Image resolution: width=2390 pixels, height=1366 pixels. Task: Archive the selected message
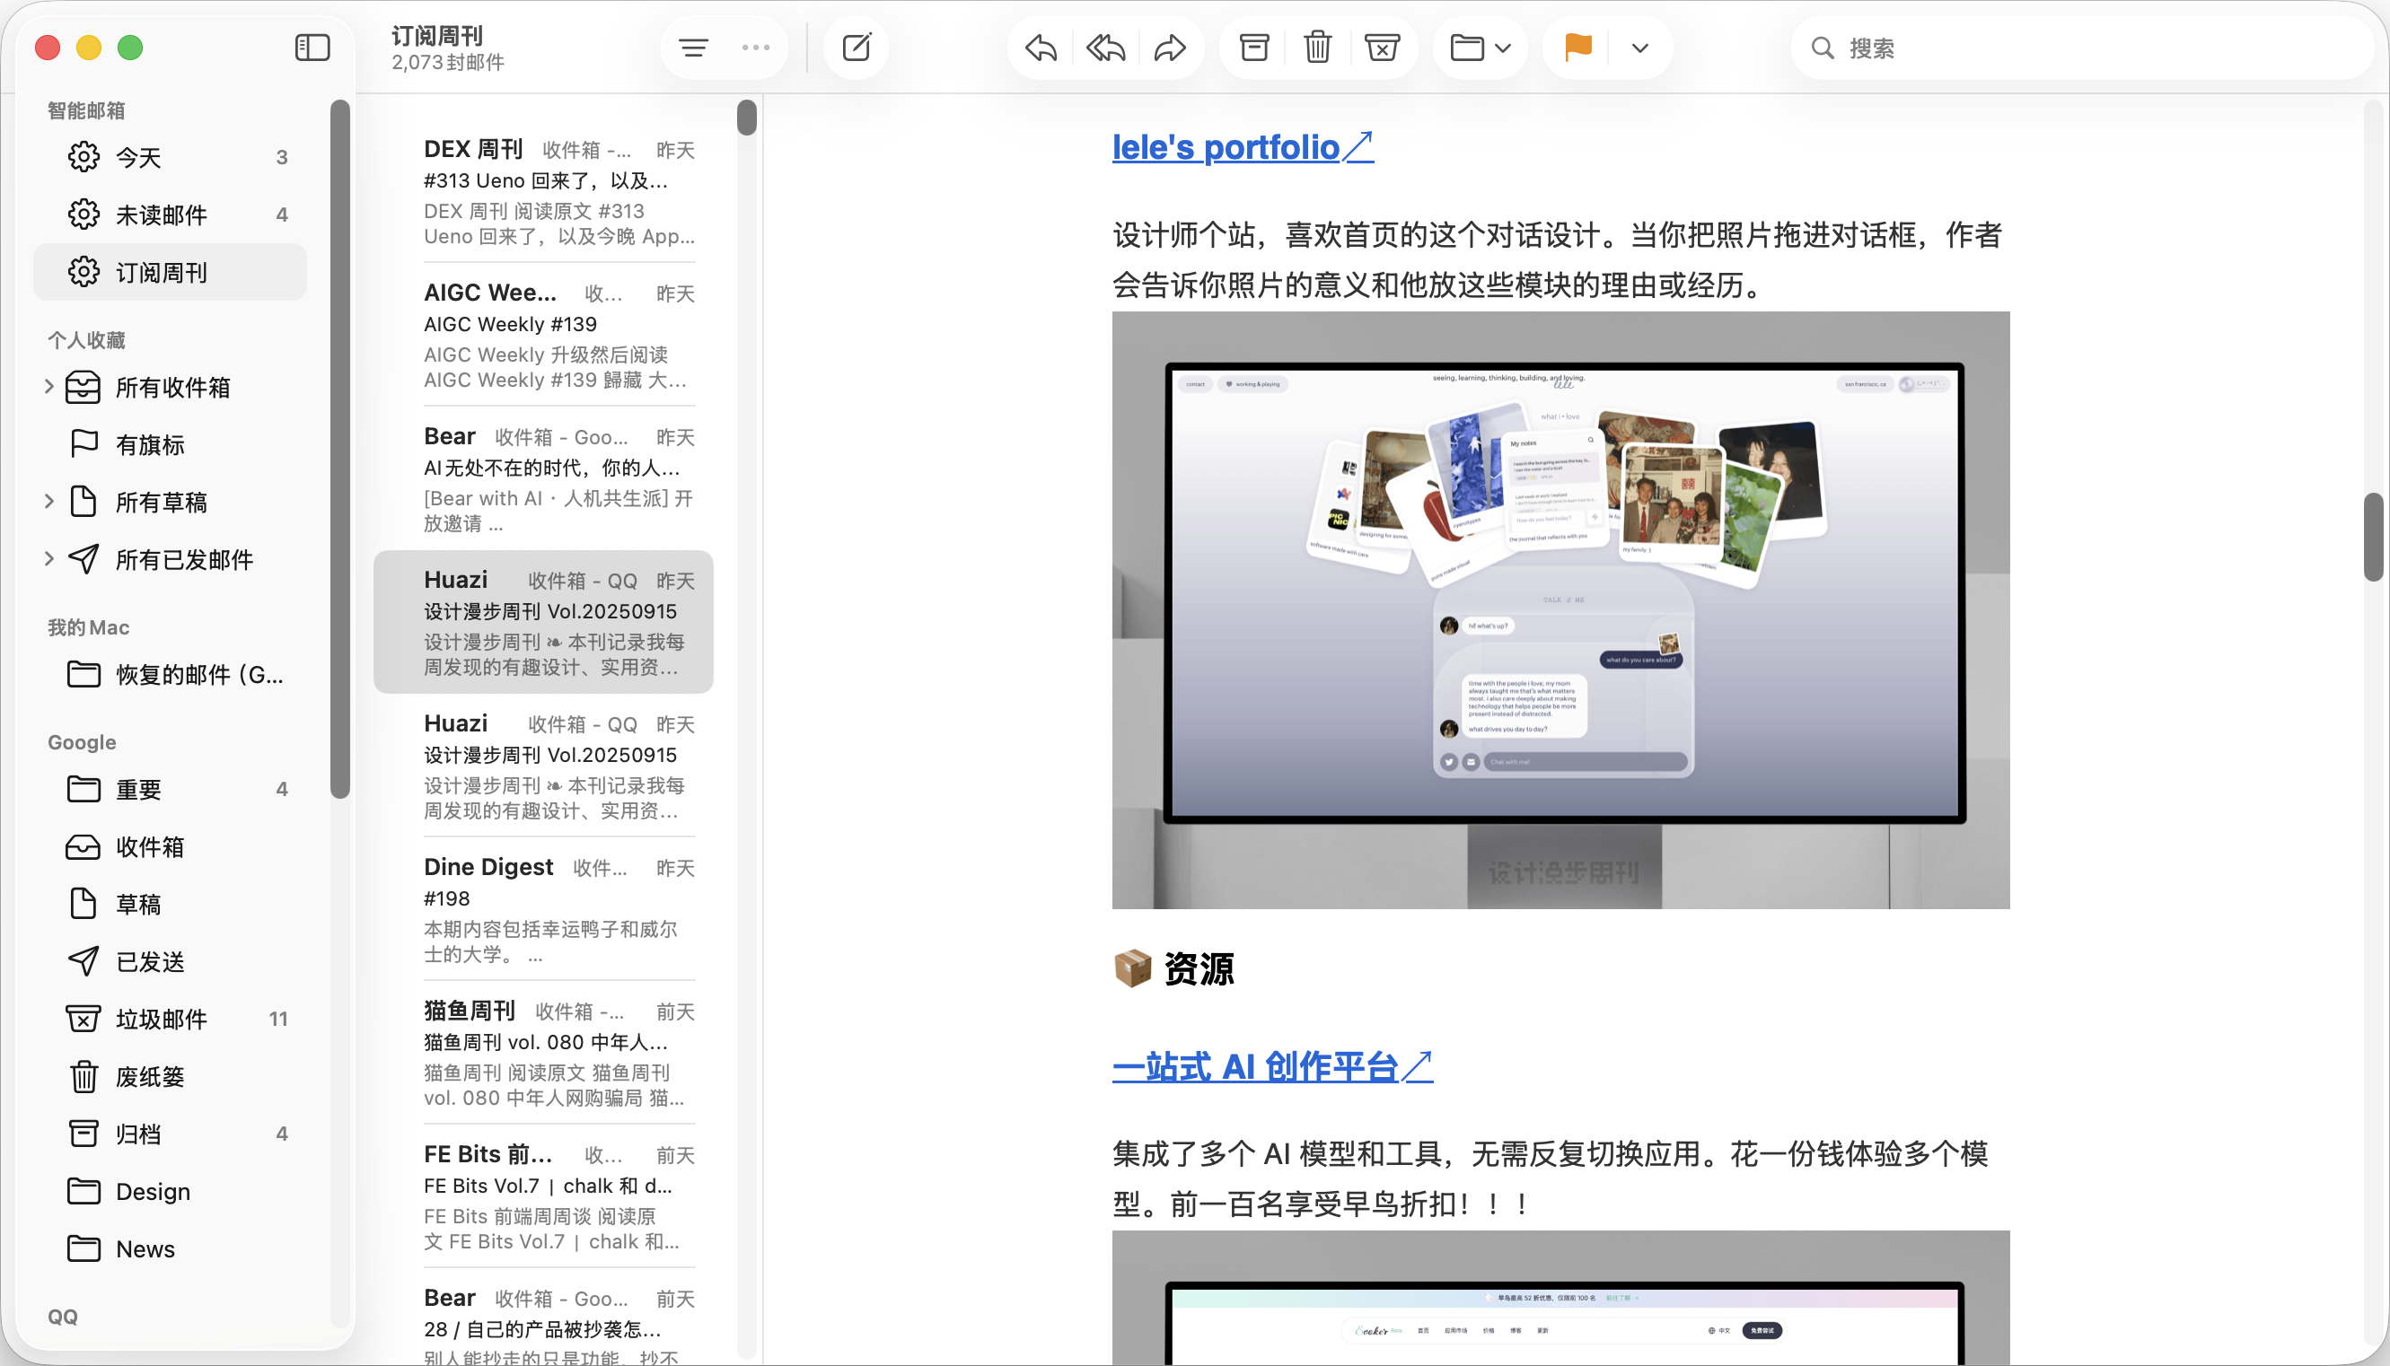(x=1253, y=47)
